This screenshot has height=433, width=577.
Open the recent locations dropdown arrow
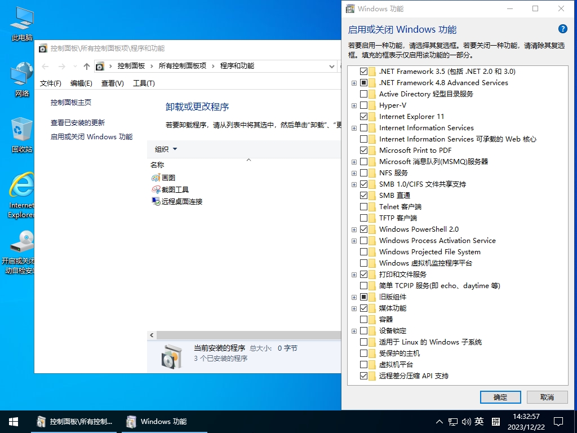(x=75, y=67)
